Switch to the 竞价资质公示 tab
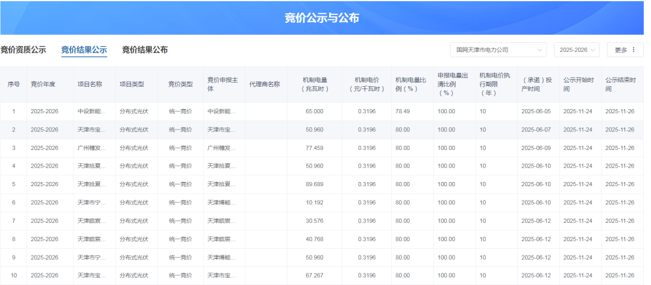Viewport: 651px width, 285px height. tap(24, 50)
